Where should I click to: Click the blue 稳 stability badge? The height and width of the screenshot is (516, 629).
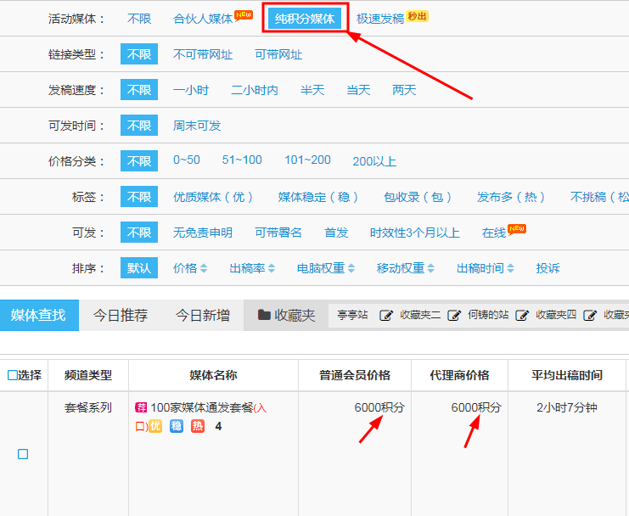[177, 426]
